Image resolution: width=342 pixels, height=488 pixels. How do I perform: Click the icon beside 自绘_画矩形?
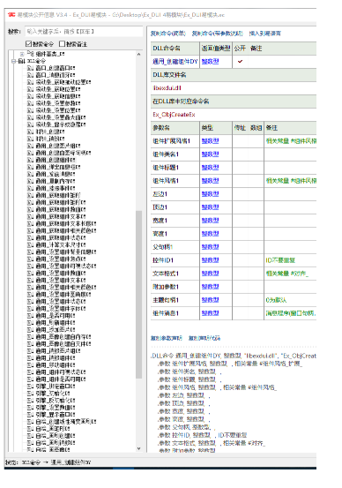point(30,429)
